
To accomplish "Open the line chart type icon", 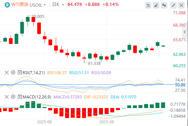I will tap(148, 5).
